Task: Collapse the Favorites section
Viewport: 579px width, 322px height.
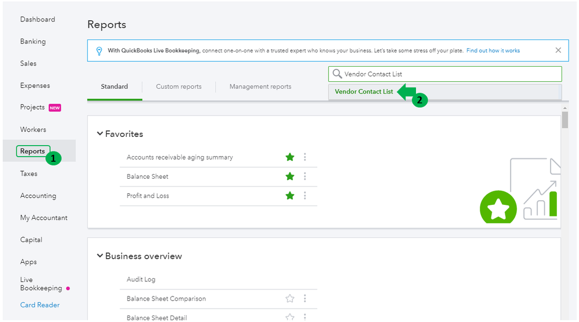Action: coord(100,134)
